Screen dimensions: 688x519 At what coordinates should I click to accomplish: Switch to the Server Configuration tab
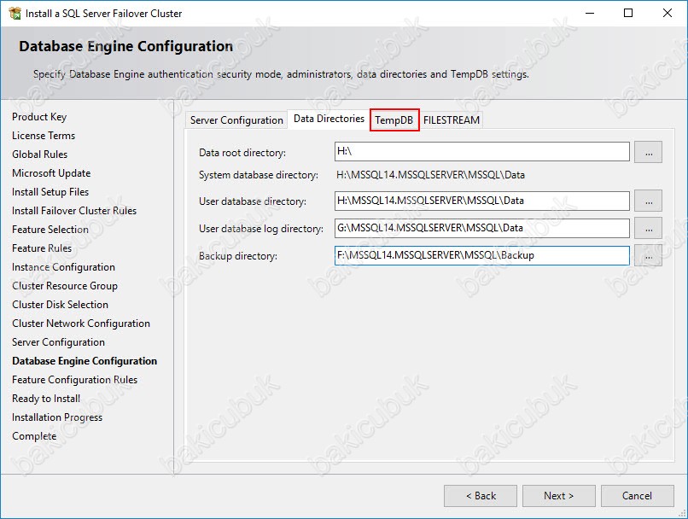click(x=236, y=120)
